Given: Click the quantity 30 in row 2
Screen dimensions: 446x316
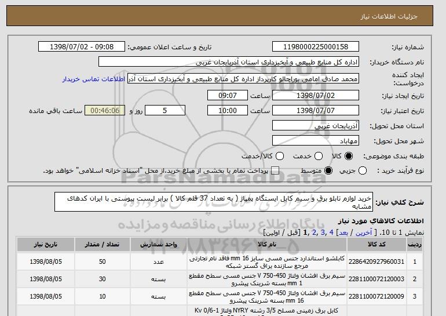Looking at the screenshot, I should pos(102,279).
